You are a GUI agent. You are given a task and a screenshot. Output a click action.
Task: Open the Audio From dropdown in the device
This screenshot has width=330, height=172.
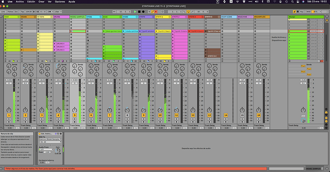pos(46,150)
